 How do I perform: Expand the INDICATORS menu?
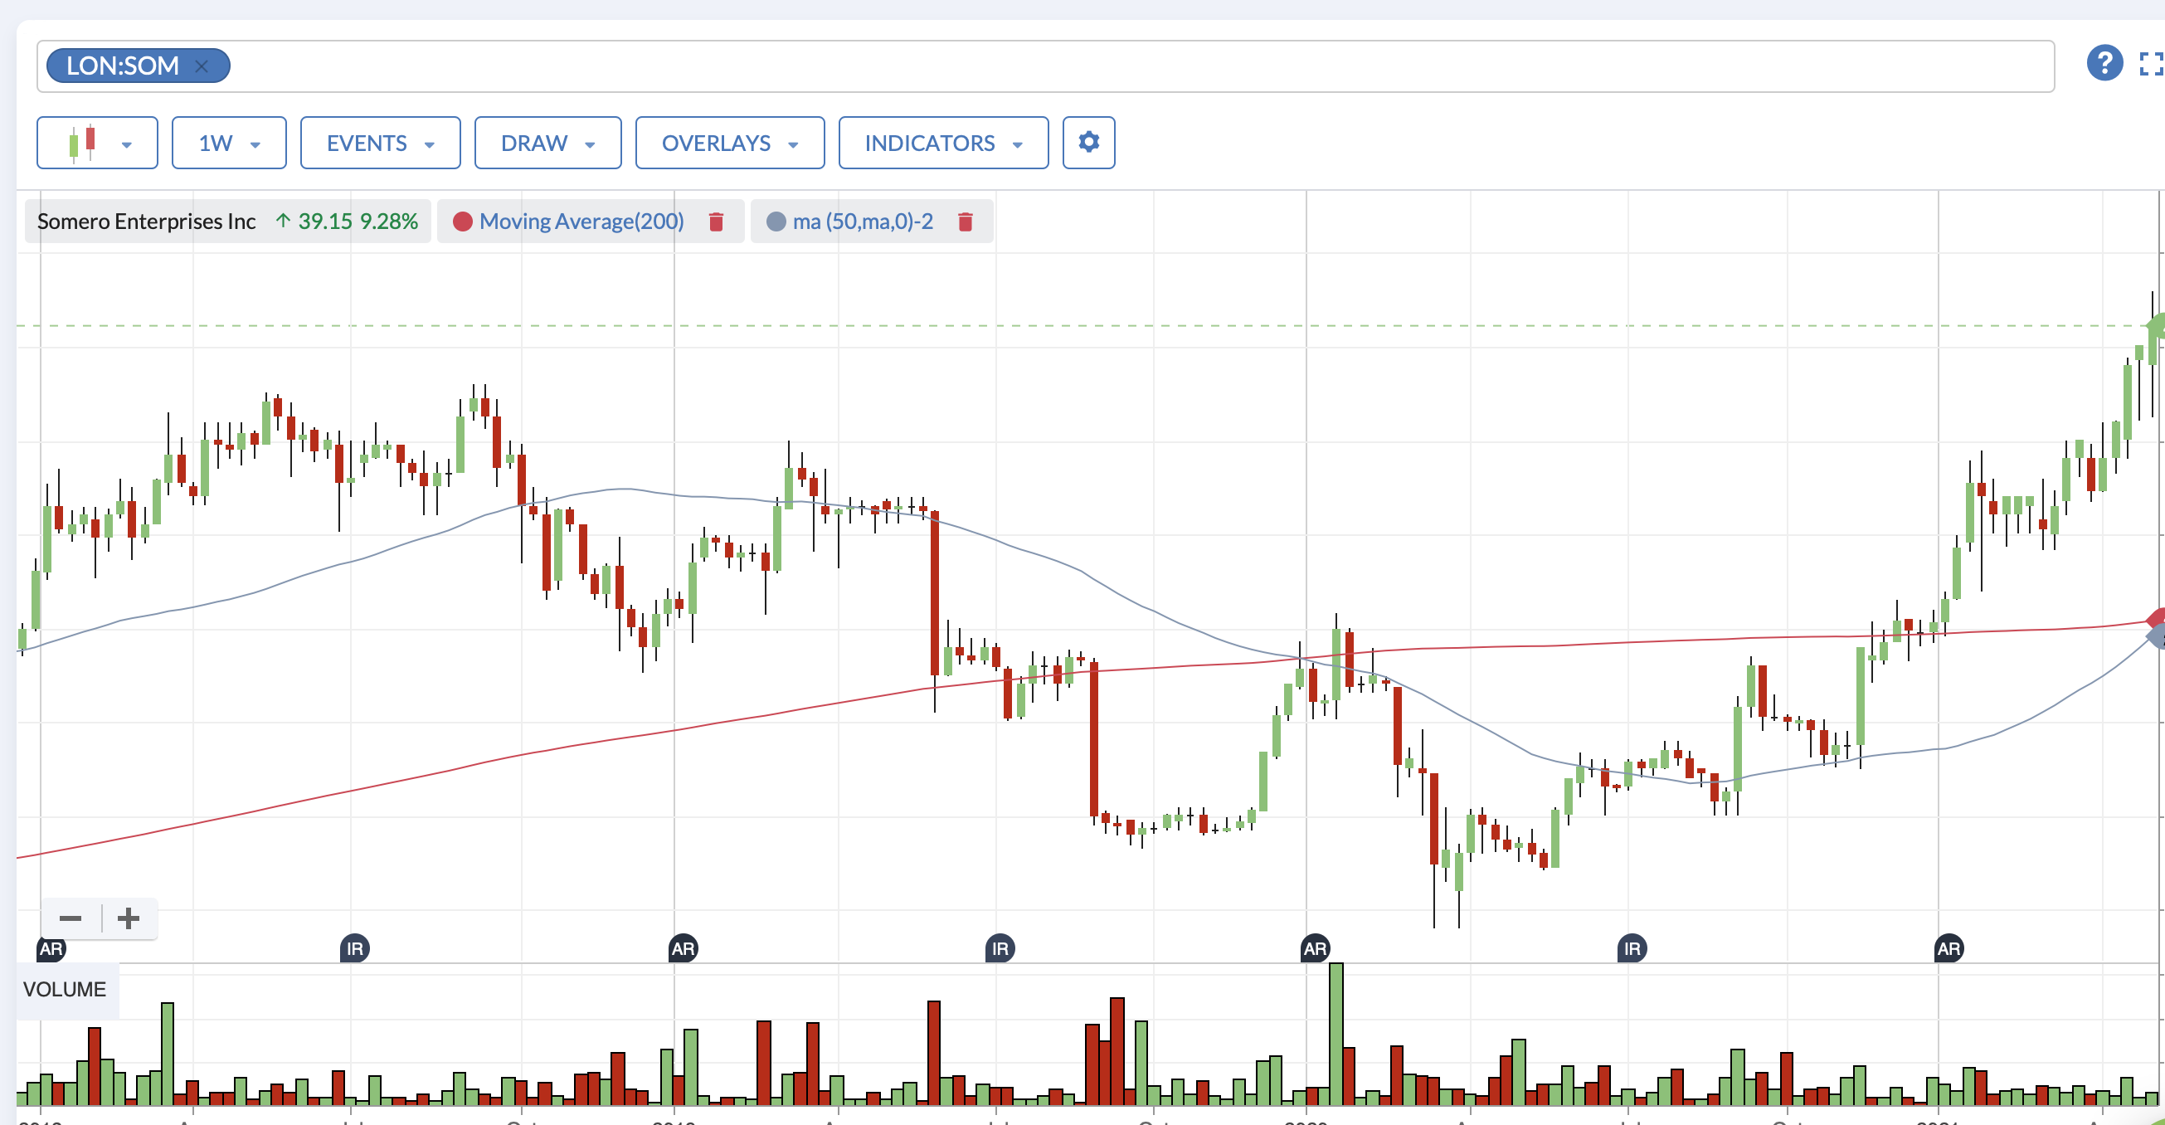[943, 143]
